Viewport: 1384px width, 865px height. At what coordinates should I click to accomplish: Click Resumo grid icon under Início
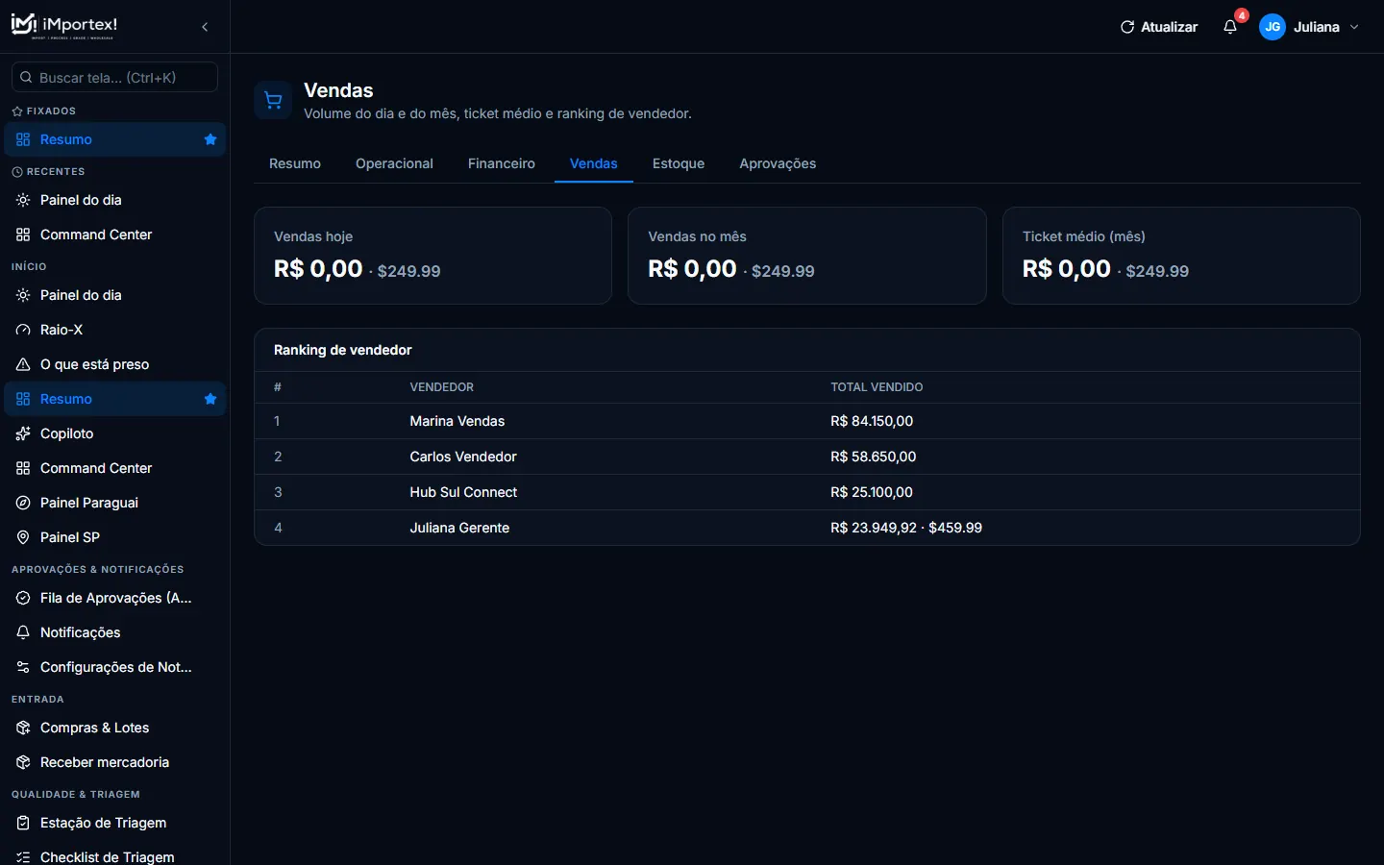pyautogui.click(x=23, y=399)
